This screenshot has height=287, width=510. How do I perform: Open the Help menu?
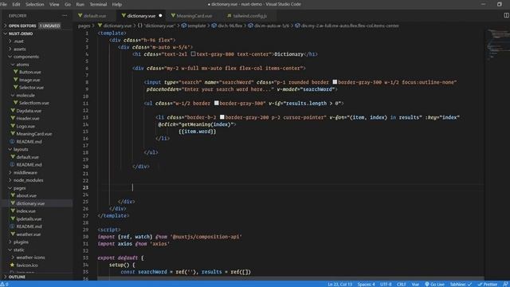pos(117,4)
